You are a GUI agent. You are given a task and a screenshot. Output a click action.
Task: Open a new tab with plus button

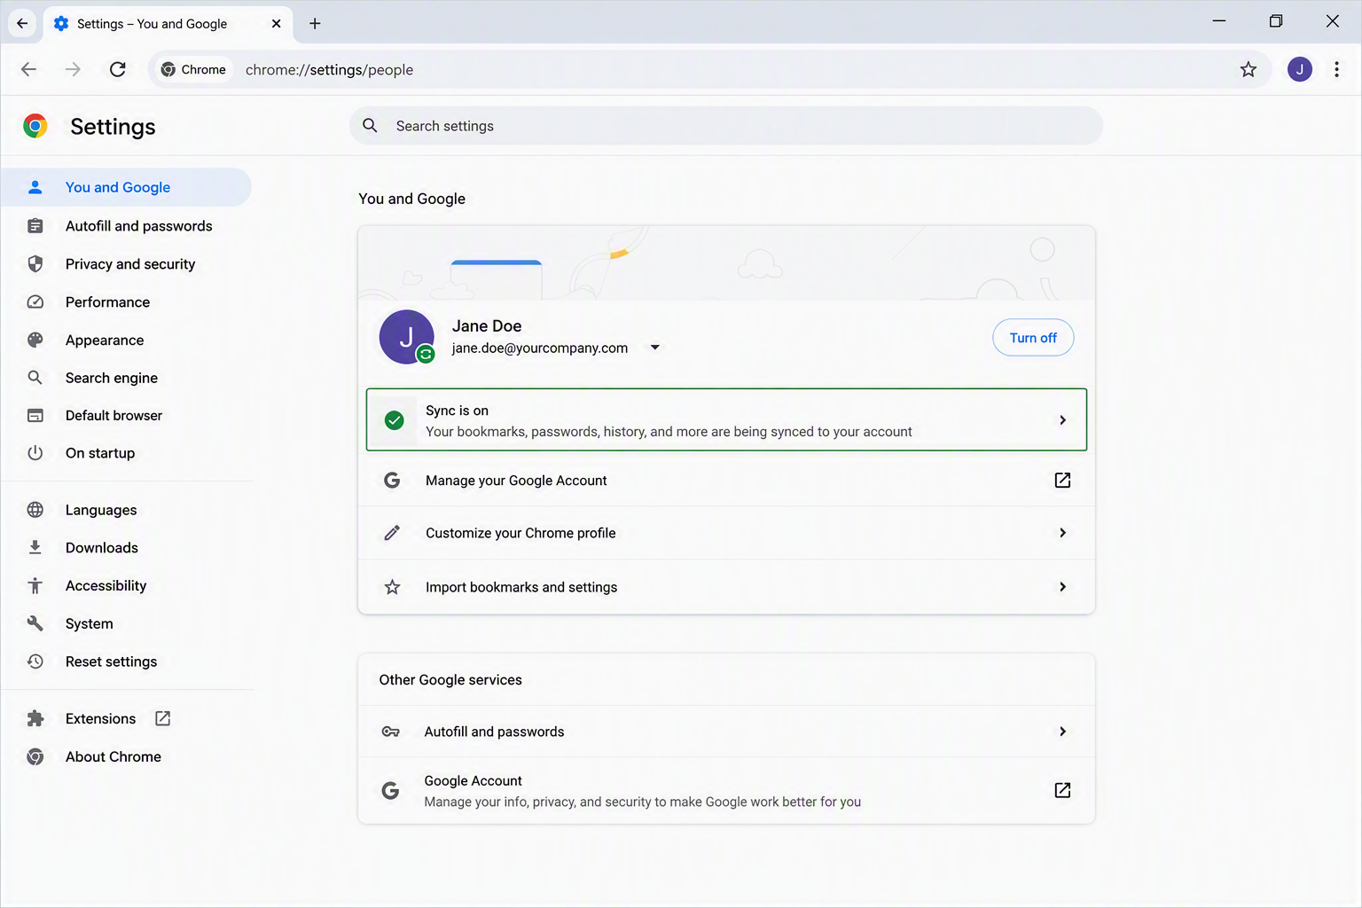tap(315, 24)
